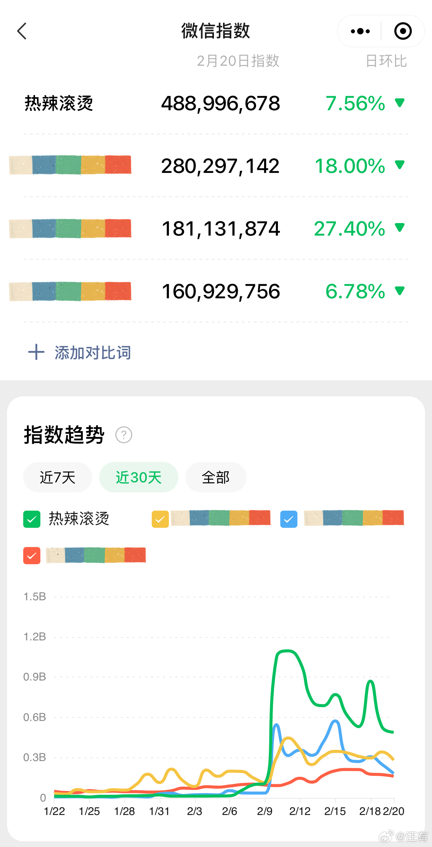Tap the 微信指数 page title
432x847 pixels.
click(x=216, y=31)
